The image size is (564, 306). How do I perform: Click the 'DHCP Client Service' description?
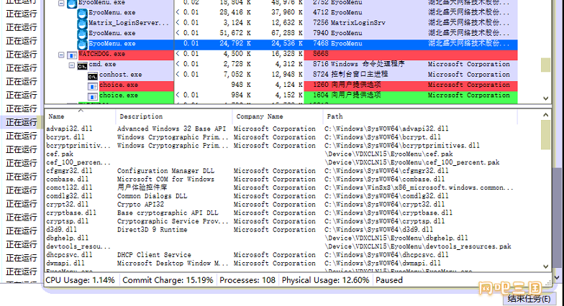154,254
